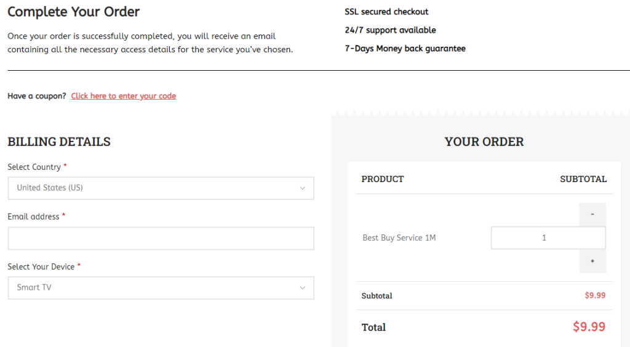Image resolution: width=630 pixels, height=347 pixels.
Task: Click the '7-Days Money back guarantee' text
Action: (405, 49)
